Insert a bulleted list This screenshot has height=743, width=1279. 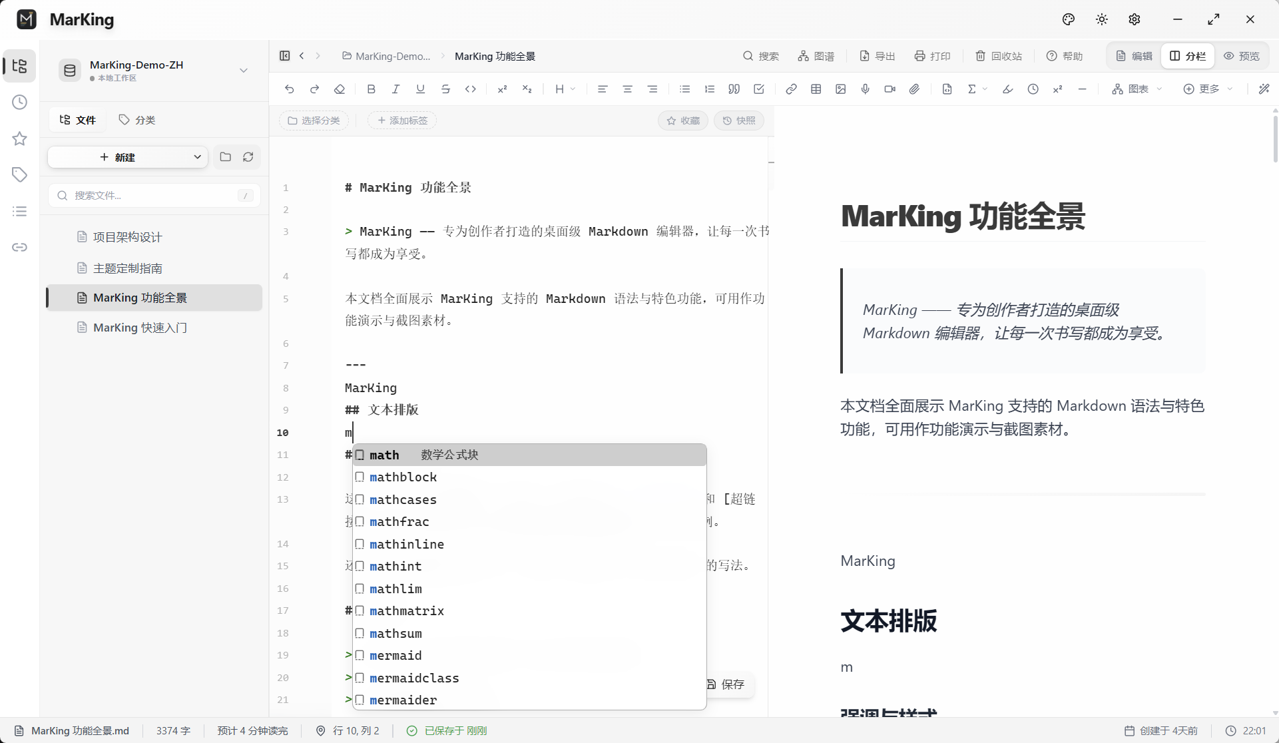pos(684,89)
